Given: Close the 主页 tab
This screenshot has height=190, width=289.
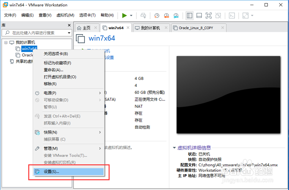Looking at the screenshot, I should (96, 28).
